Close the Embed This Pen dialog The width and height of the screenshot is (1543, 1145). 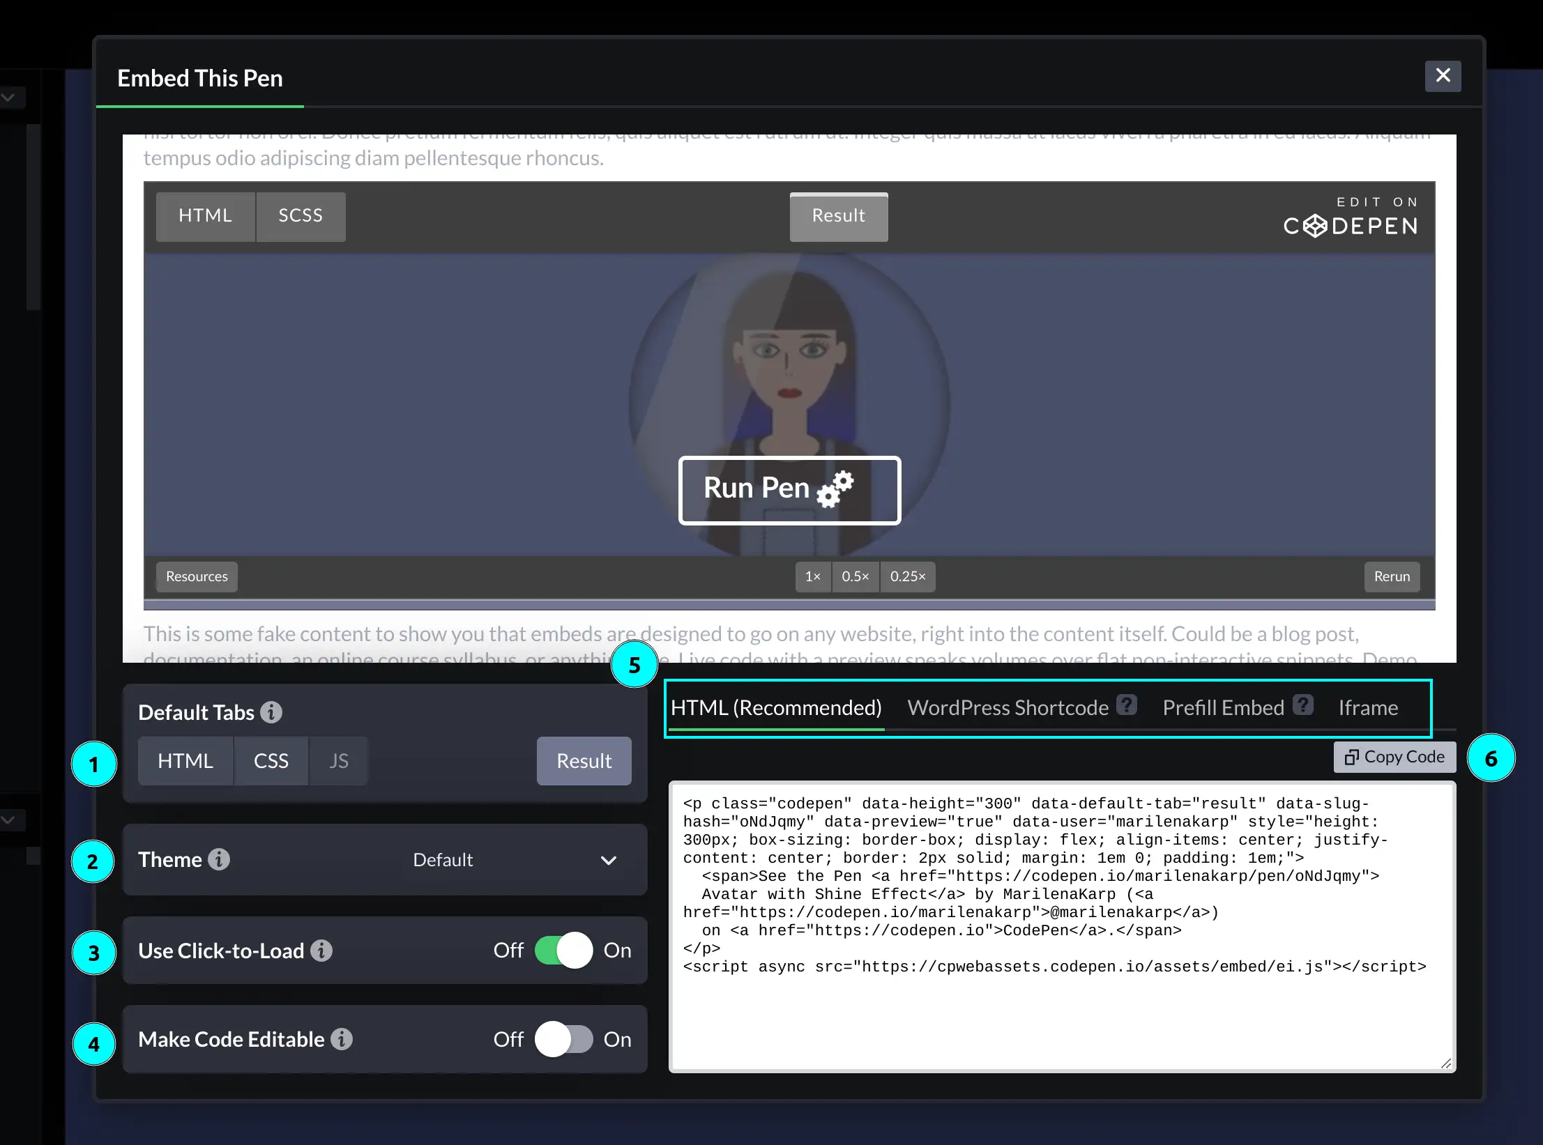tap(1443, 75)
